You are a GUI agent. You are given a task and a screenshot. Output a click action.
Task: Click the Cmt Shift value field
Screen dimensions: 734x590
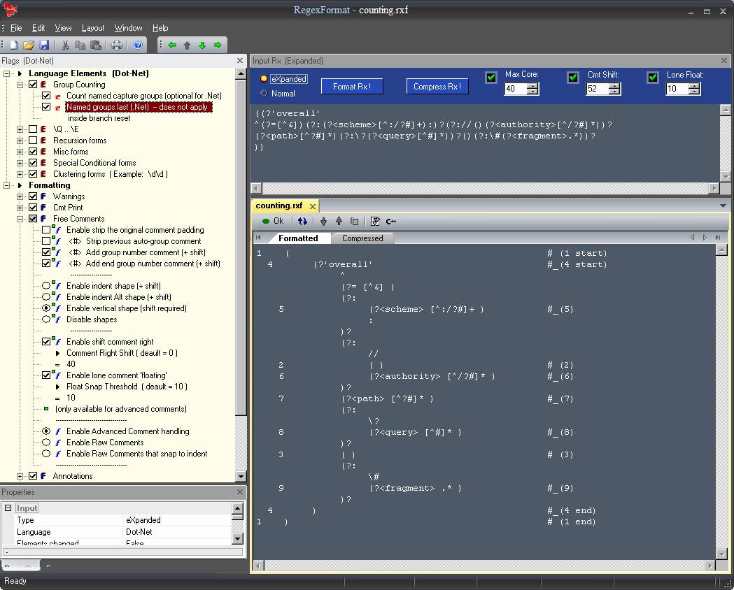tap(598, 89)
